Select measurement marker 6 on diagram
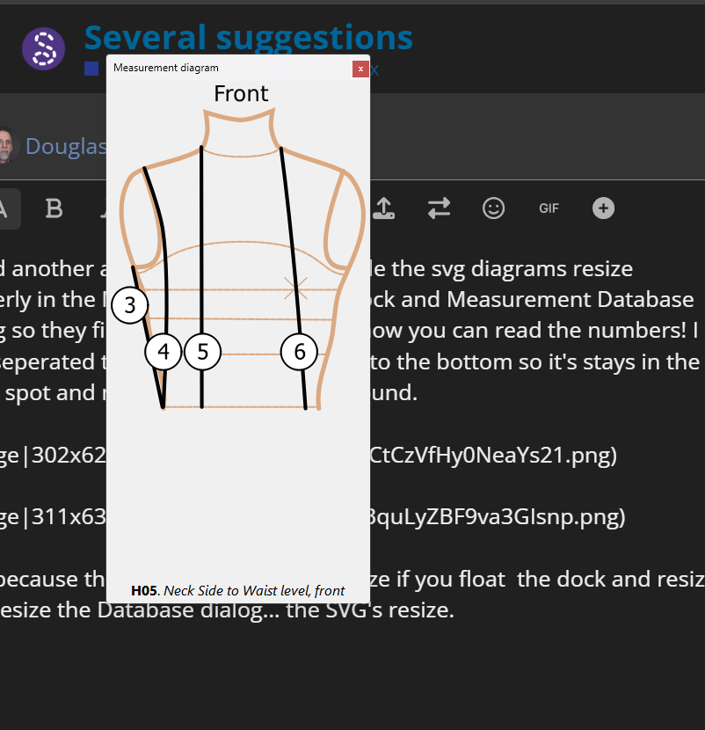This screenshot has width=705, height=730. tap(299, 352)
